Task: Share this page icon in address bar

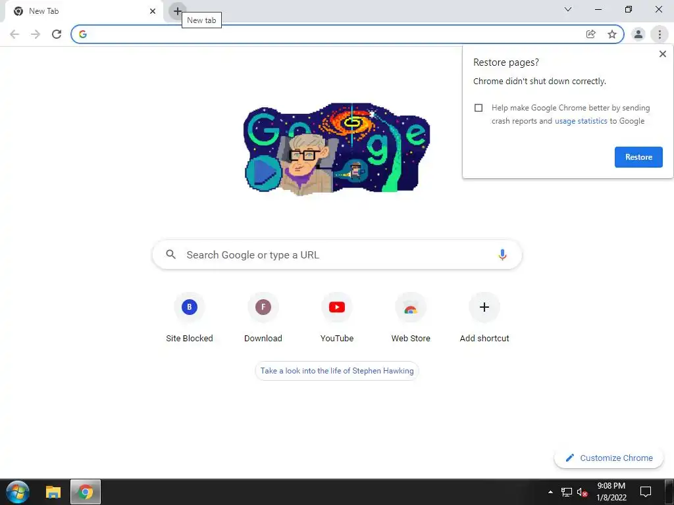Action: pos(590,34)
